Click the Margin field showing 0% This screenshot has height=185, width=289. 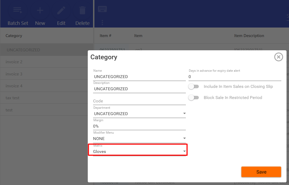click(139, 126)
